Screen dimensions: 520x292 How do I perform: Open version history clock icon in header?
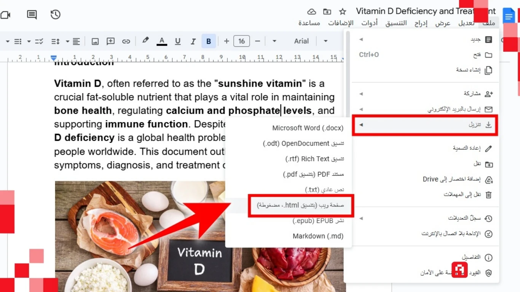[56, 15]
